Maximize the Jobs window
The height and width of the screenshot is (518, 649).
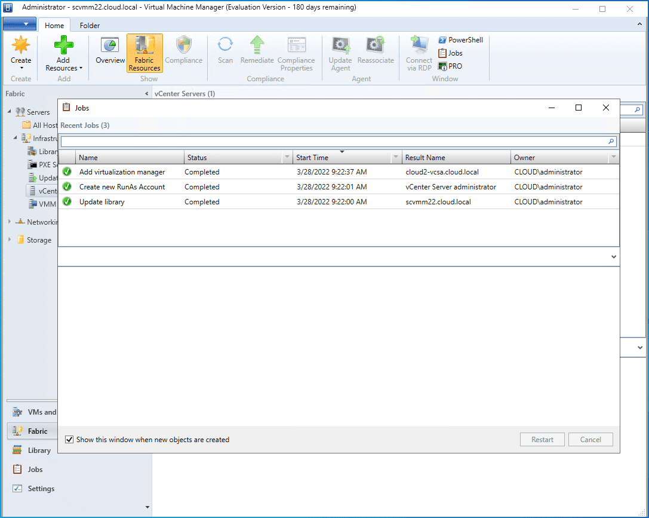pos(579,108)
